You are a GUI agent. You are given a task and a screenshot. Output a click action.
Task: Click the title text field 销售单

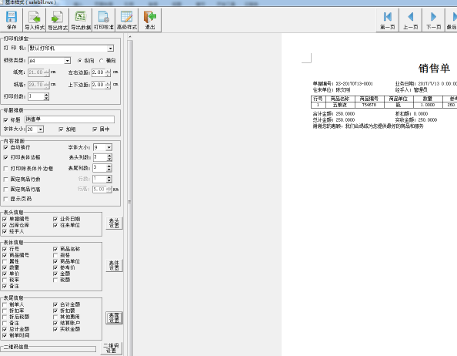pyautogui.click(x=69, y=119)
